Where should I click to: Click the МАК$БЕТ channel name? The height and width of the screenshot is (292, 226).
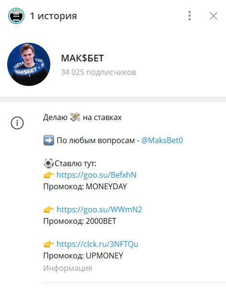pos(82,58)
